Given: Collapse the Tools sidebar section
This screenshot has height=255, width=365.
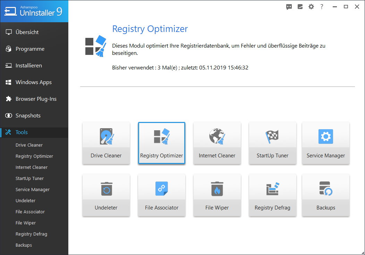Looking at the screenshot, I should click(22, 132).
